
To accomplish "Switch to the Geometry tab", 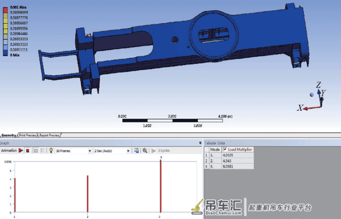I will 9,135.
